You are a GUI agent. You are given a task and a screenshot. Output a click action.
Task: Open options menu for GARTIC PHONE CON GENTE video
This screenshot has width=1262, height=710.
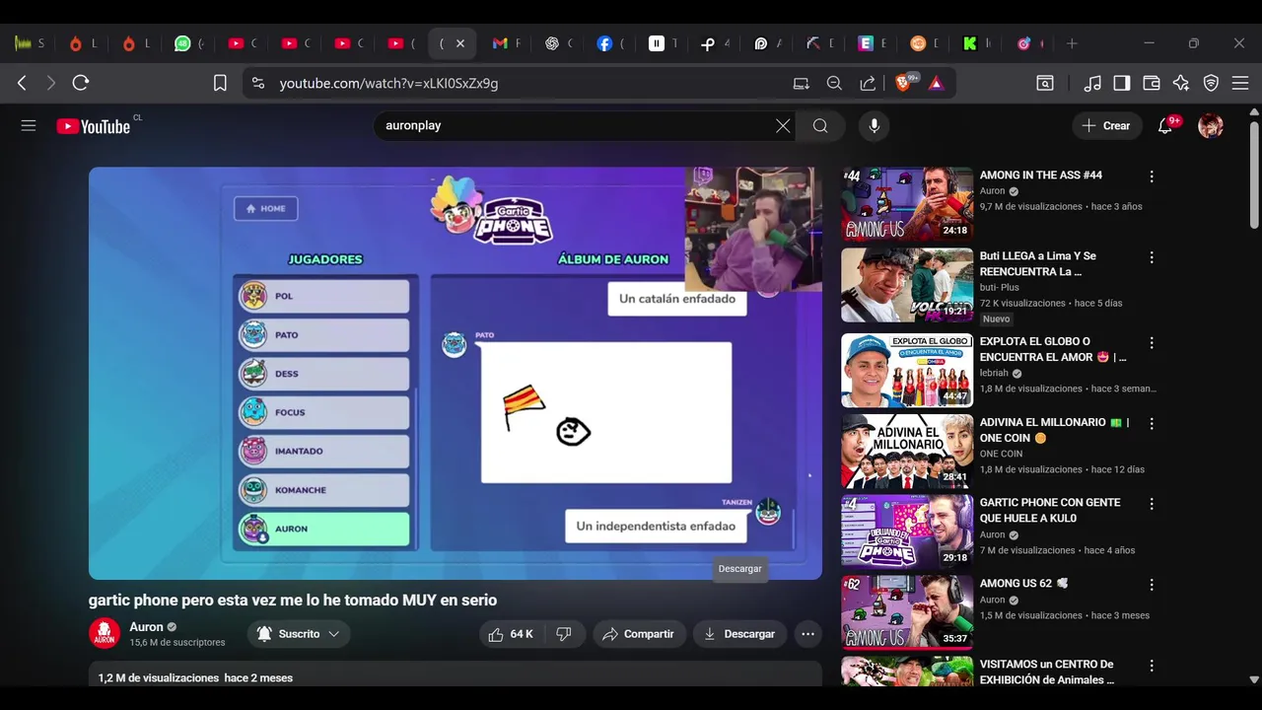tap(1152, 504)
